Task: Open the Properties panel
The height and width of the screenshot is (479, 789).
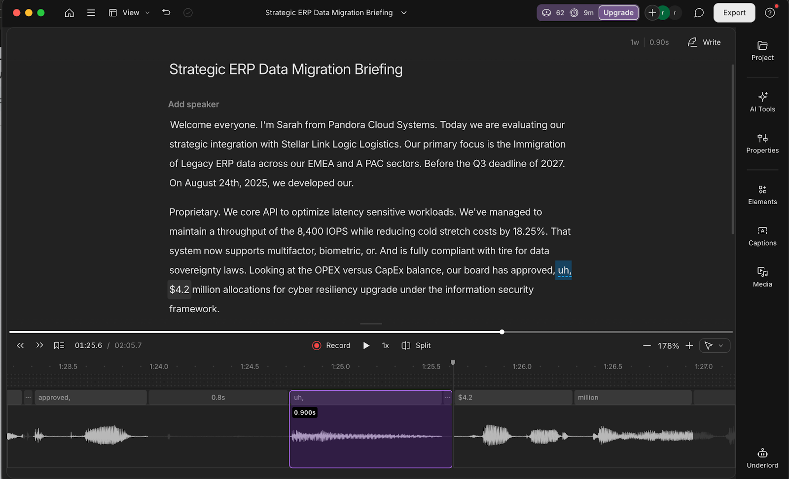Action: [762, 143]
